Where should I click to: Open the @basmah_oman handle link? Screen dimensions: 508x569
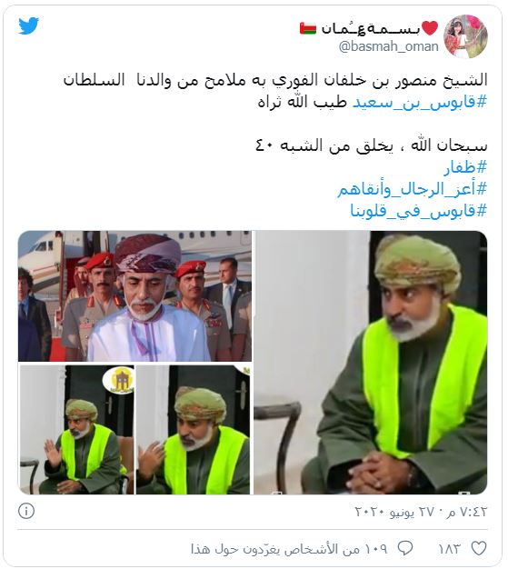pyautogui.click(x=389, y=46)
